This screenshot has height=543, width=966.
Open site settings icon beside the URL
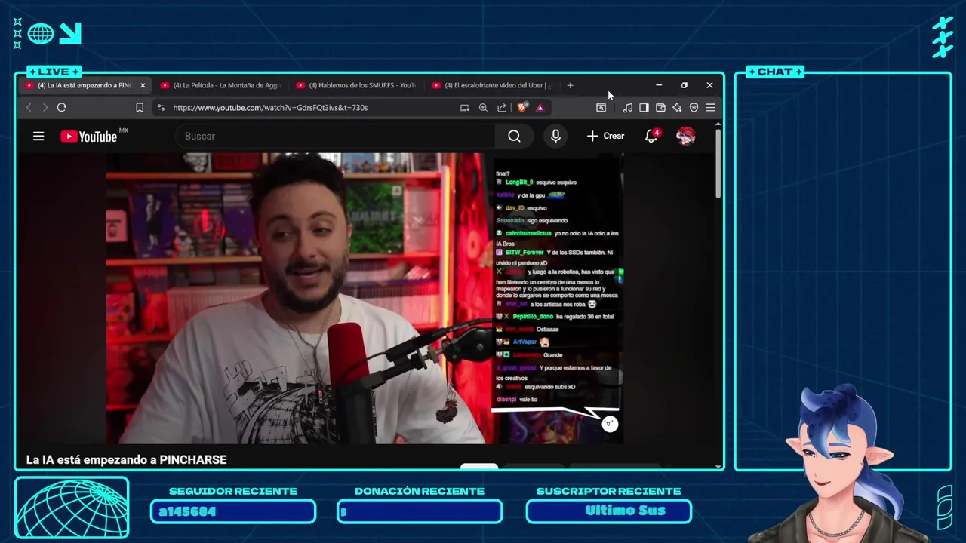[161, 108]
